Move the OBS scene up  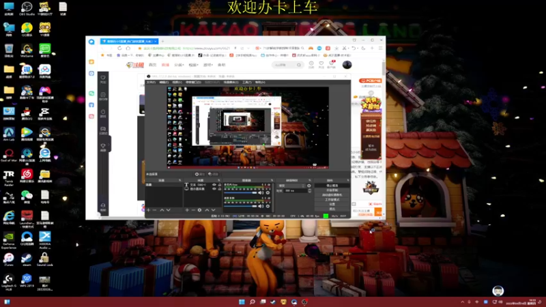click(x=162, y=210)
